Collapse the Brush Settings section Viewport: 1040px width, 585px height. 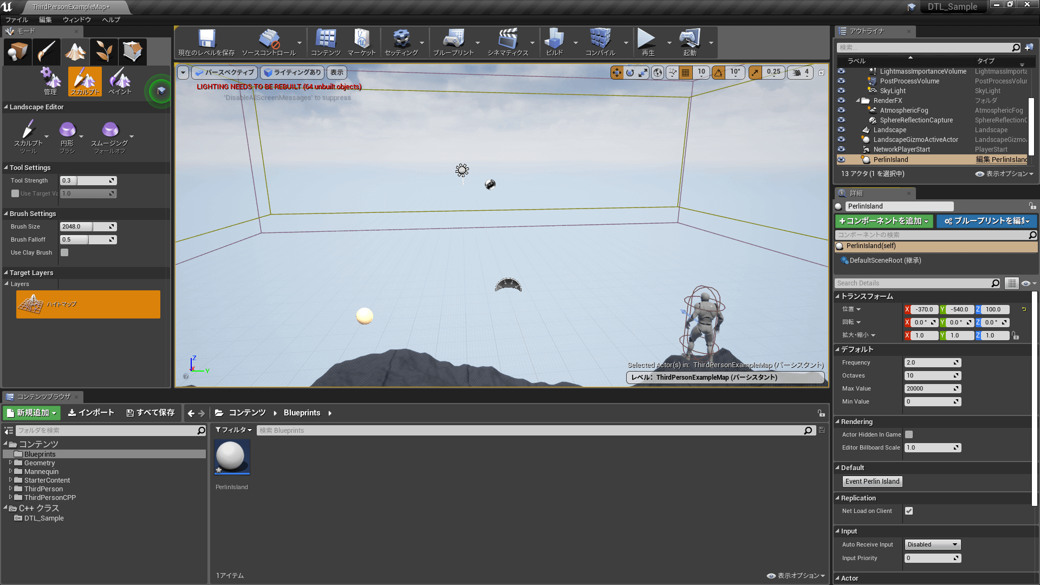tap(6, 213)
